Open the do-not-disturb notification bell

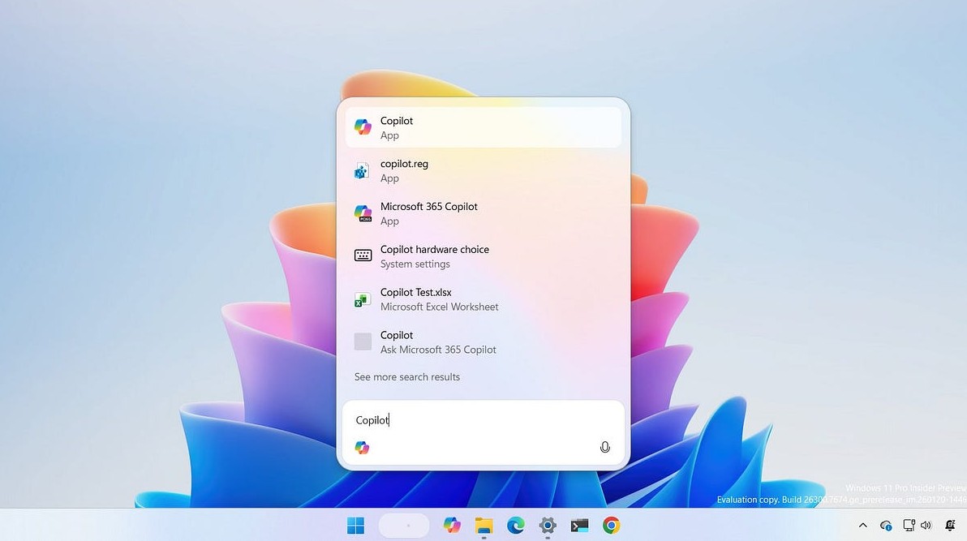pyautogui.click(x=950, y=526)
